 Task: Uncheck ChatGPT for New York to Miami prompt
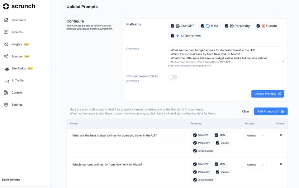[x=195, y=164]
